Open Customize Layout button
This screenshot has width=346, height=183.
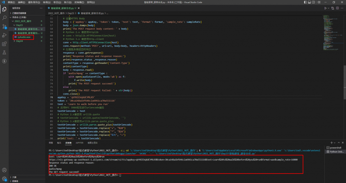[319, 2]
